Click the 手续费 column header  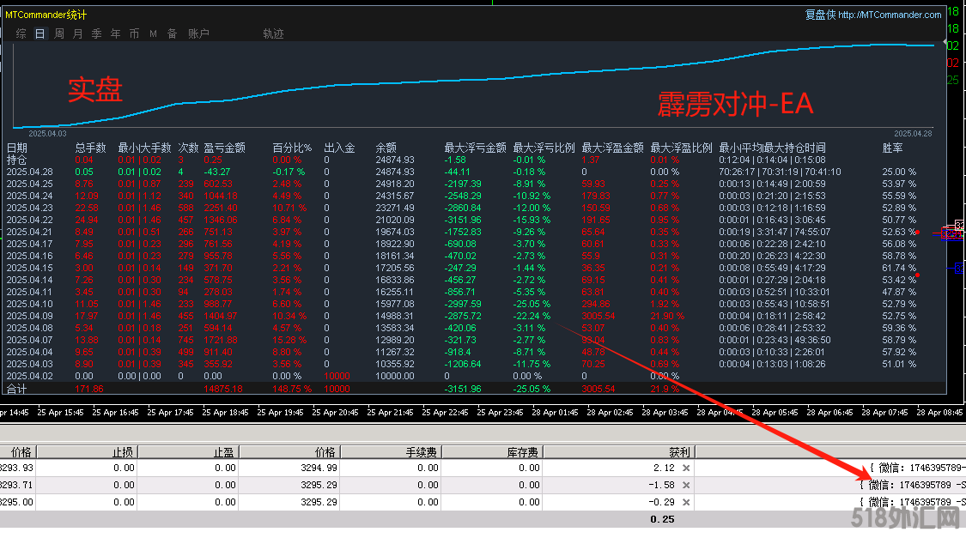click(391, 452)
